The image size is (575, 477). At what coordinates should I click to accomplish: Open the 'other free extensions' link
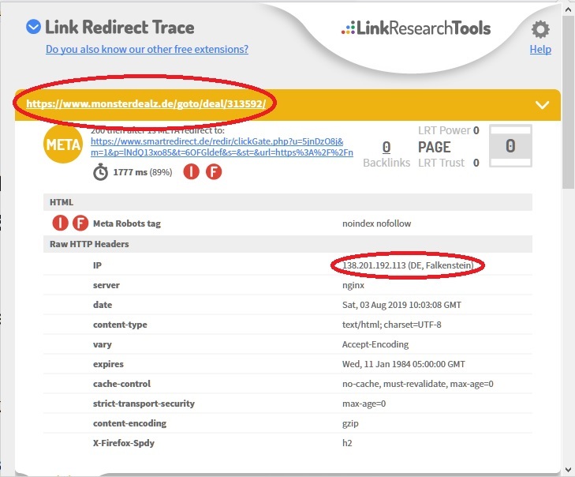click(147, 49)
